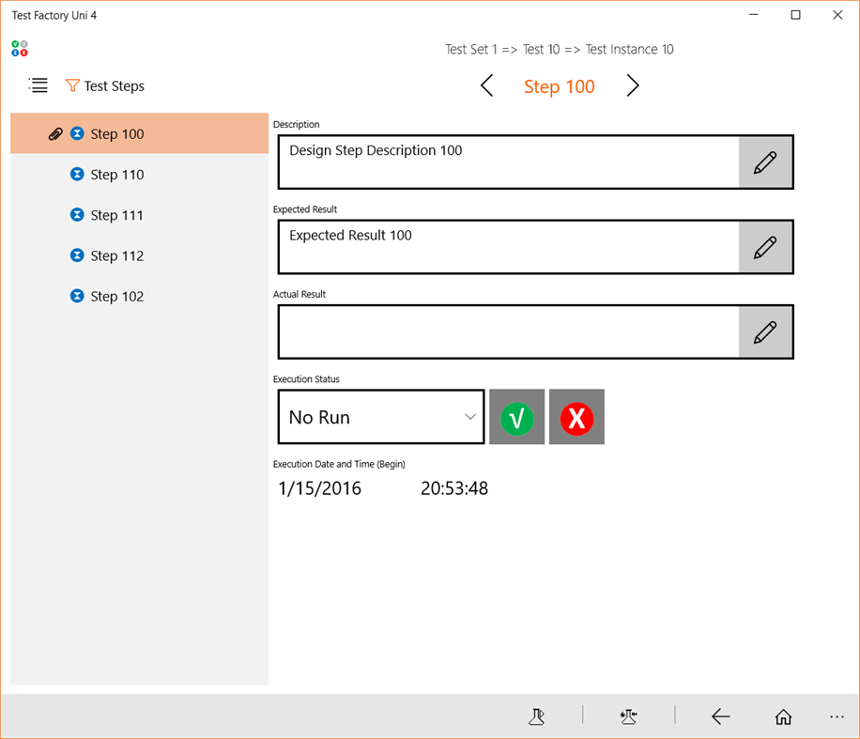Open the navigation list menu above the steps
The height and width of the screenshot is (739, 860).
(x=38, y=85)
